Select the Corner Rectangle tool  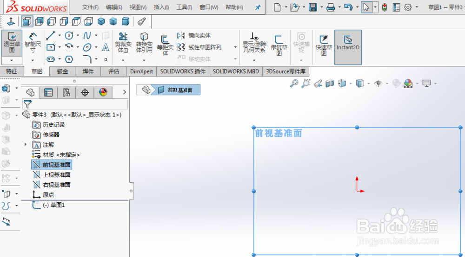[x=51, y=47]
